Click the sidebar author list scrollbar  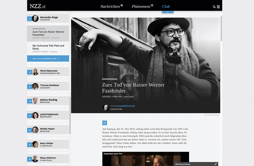tap(70, 114)
